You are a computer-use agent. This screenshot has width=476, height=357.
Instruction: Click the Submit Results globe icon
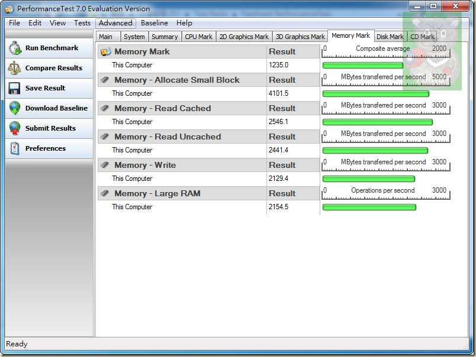tap(15, 128)
